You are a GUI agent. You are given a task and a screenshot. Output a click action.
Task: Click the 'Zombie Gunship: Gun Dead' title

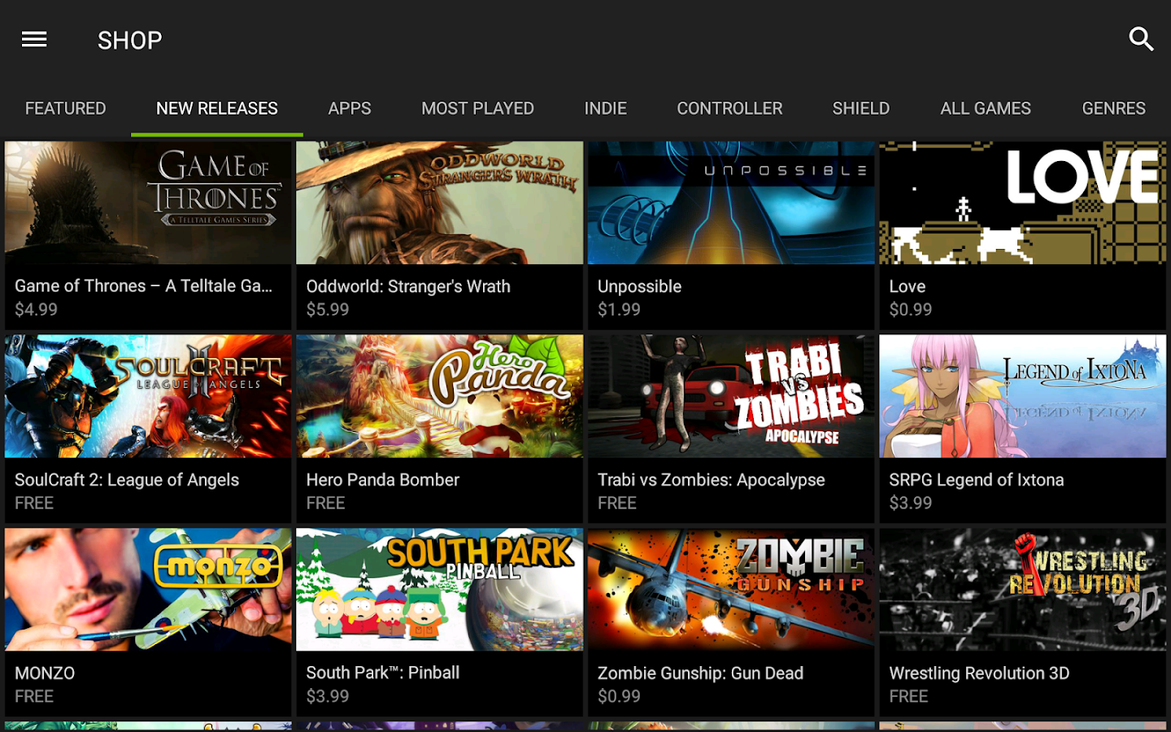tap(700, 673)
